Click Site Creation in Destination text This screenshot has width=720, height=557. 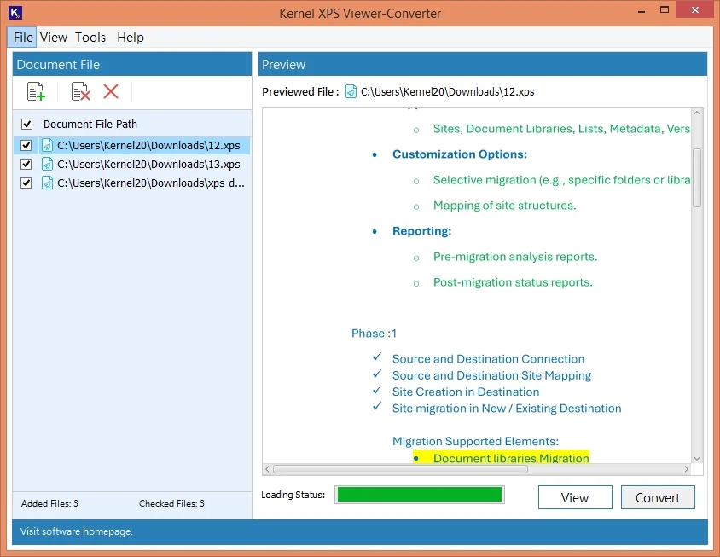point(466,392)
